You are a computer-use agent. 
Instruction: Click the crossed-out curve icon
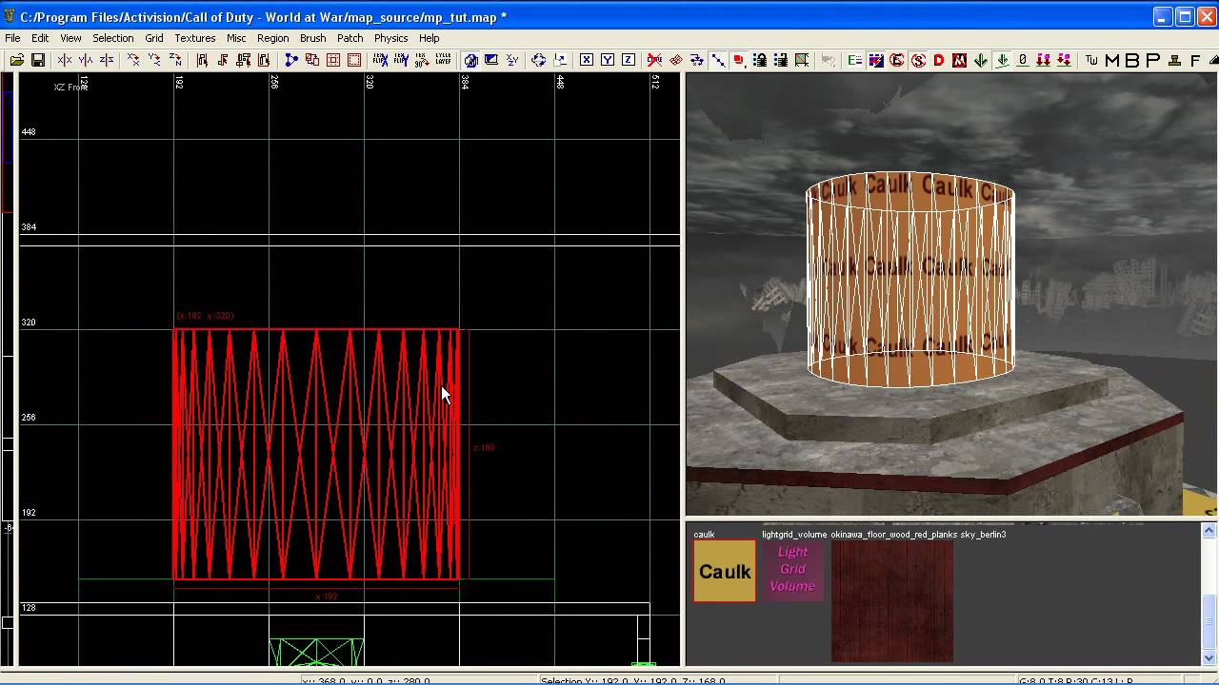coord(655,60)
